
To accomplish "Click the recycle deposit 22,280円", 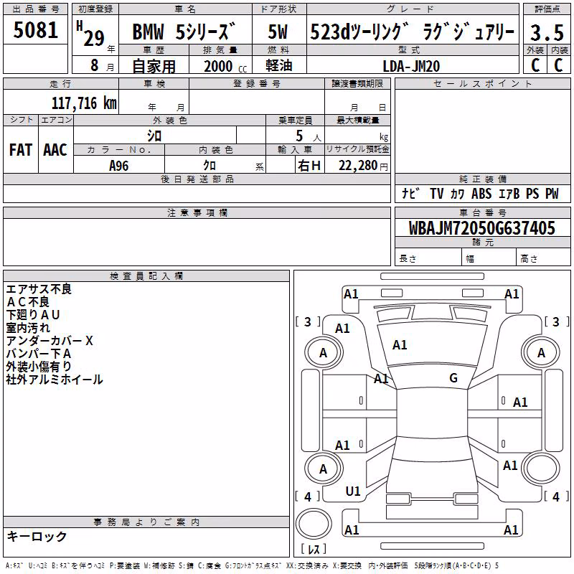I will click(x=363, y=166).
